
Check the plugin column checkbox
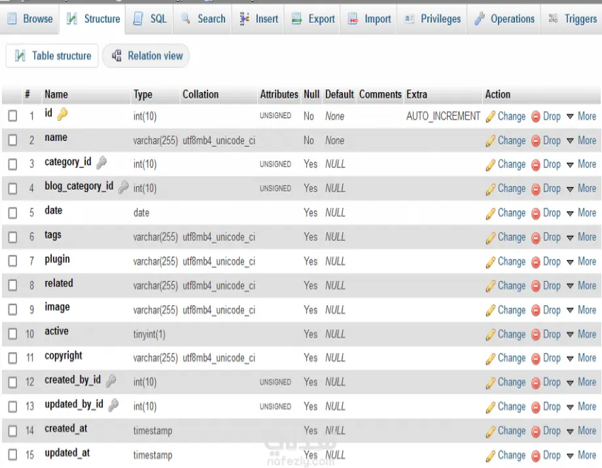(x=12, y=261)
